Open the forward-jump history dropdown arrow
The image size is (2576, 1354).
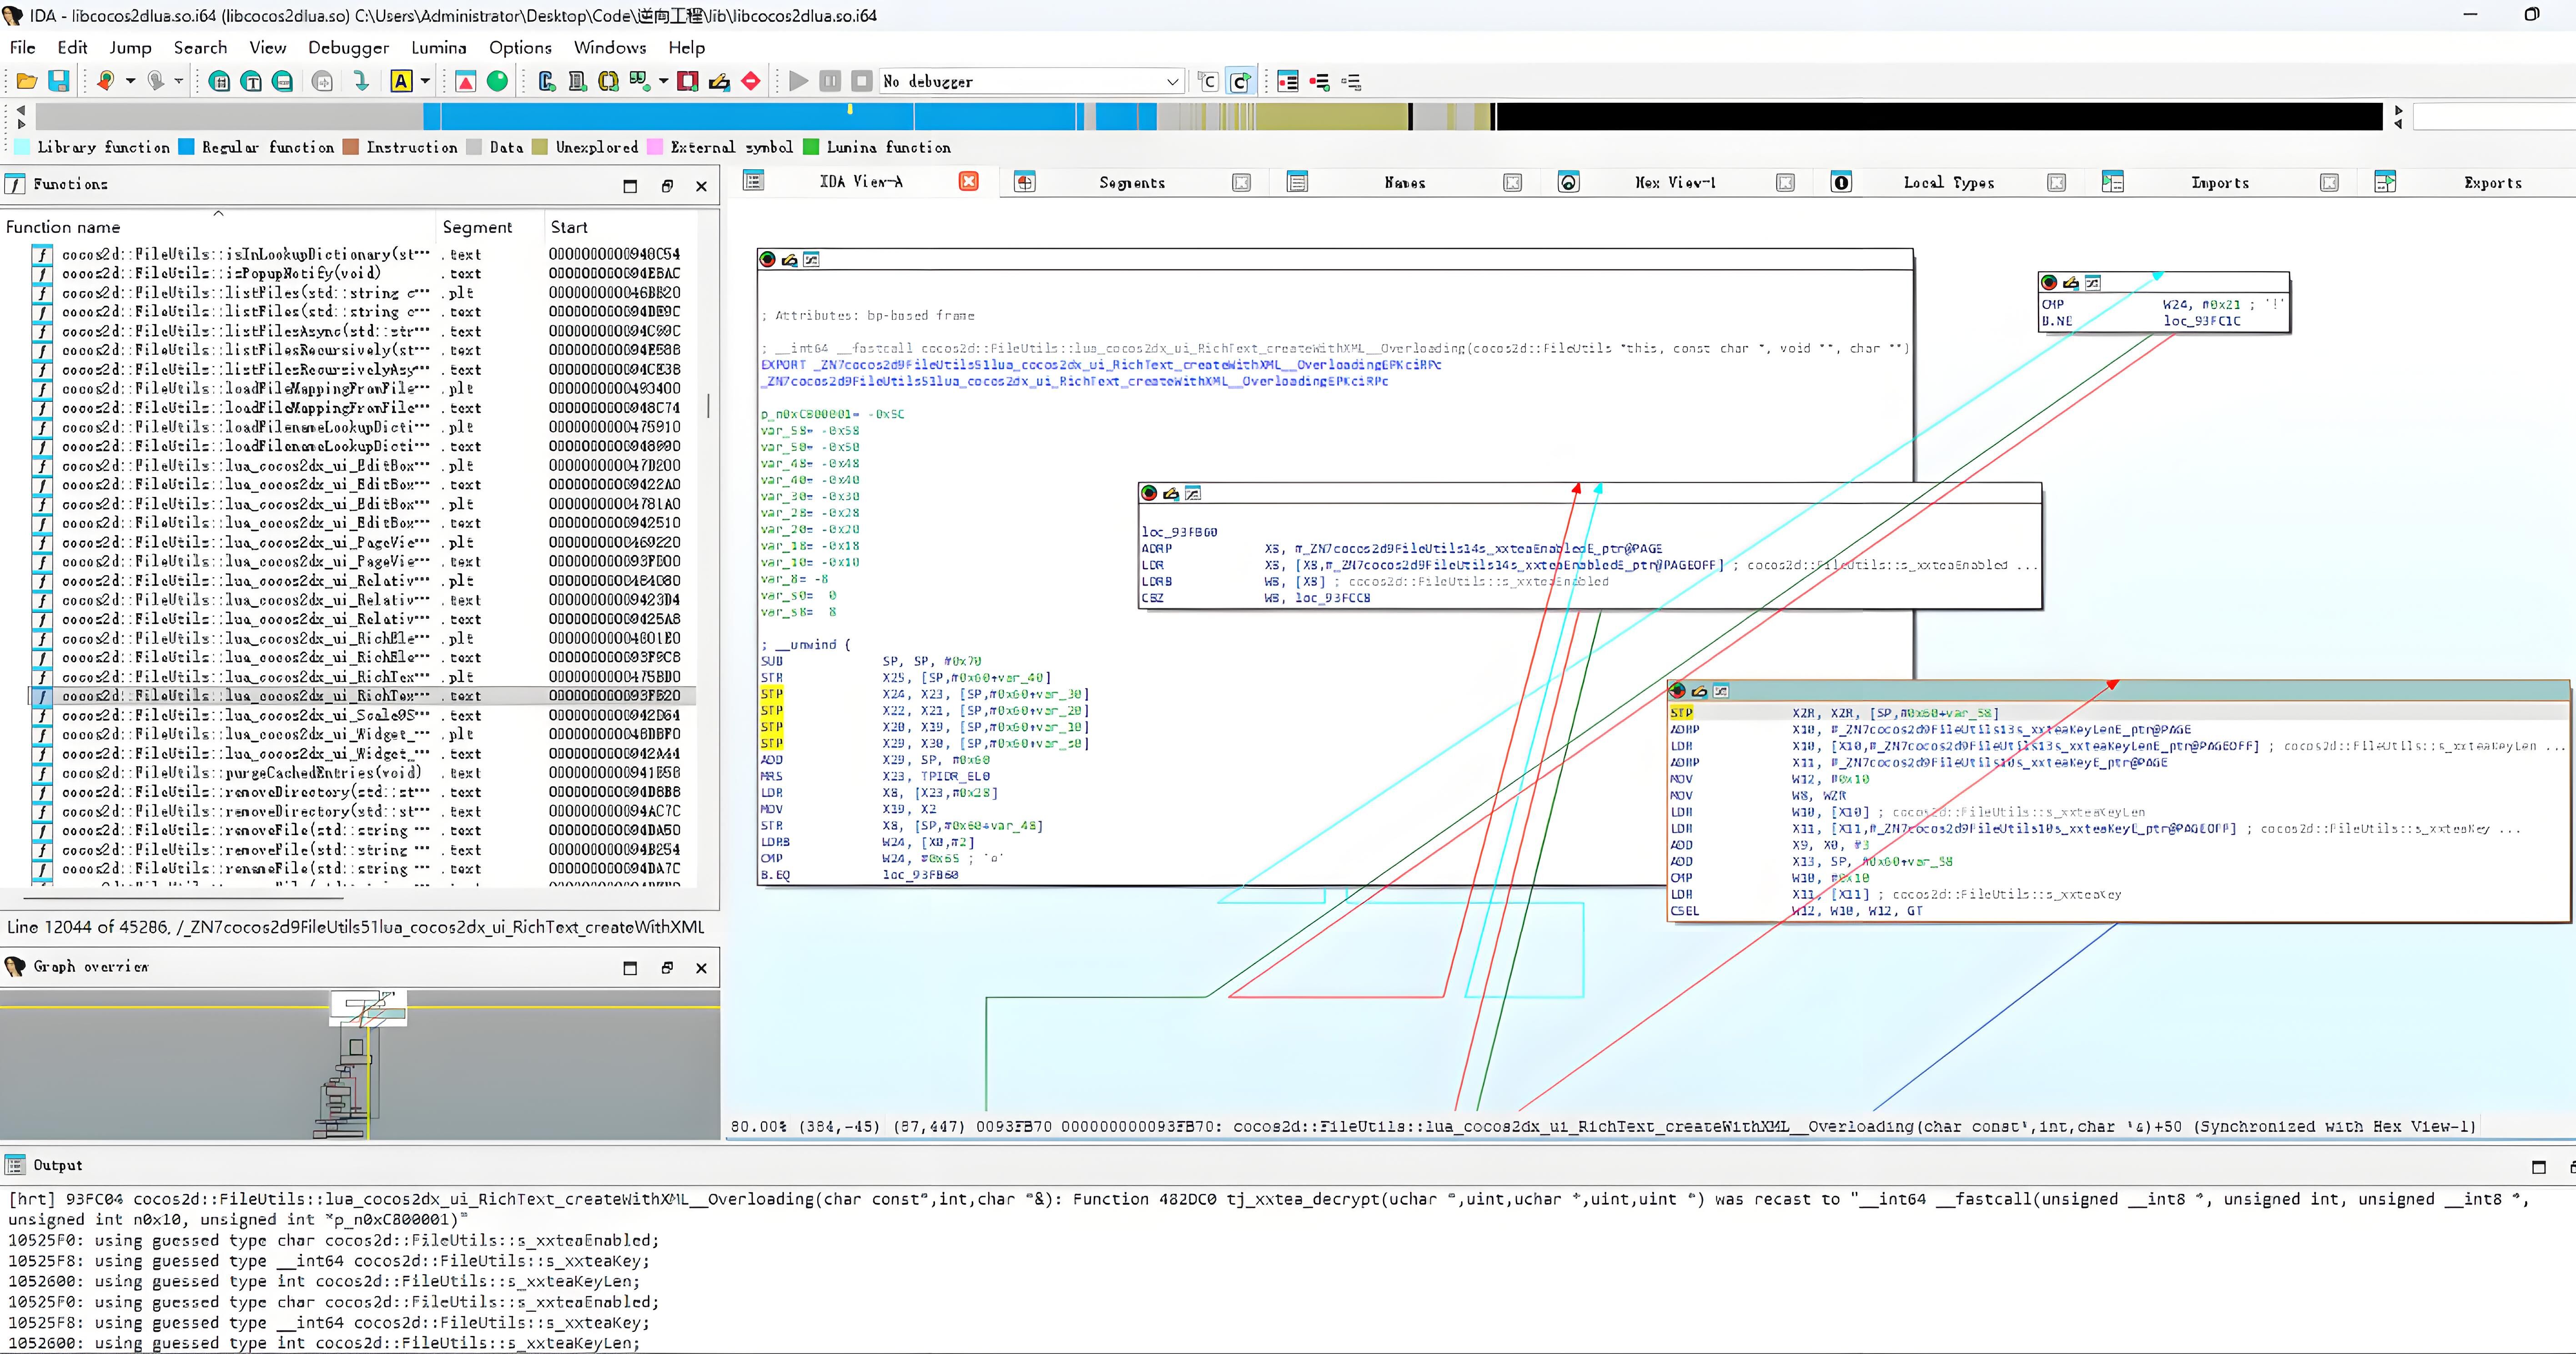pyautogui.click(x=179, y=81)
